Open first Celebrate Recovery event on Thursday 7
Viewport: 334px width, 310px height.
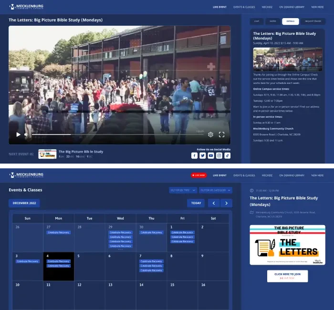point(151,261)
